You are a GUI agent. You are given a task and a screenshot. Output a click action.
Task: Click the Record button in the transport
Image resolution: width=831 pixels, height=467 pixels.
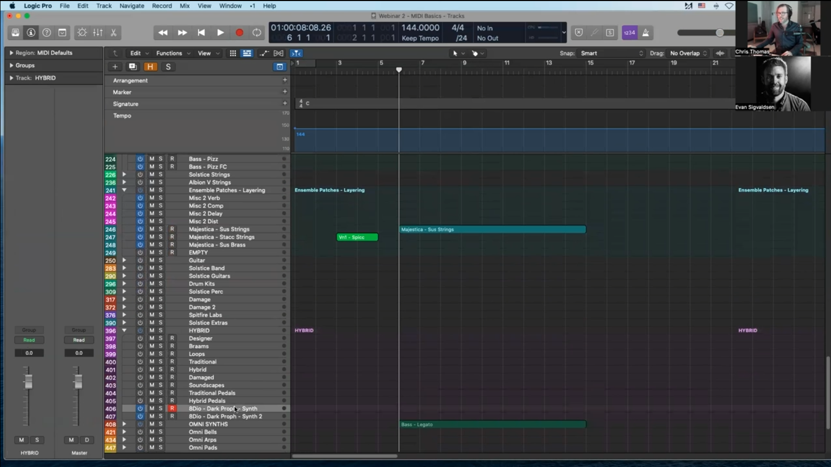pos(239,33)
